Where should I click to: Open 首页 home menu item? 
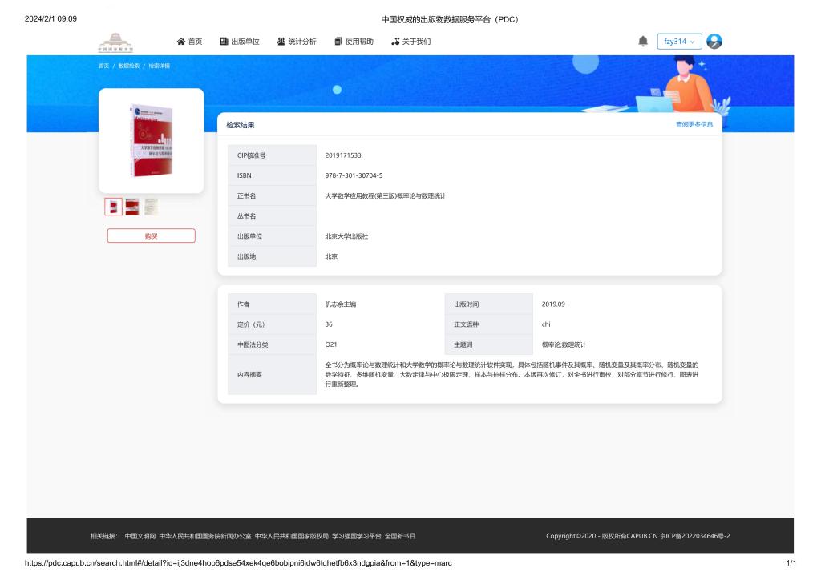pyautogui.click(x=189, y=42)
